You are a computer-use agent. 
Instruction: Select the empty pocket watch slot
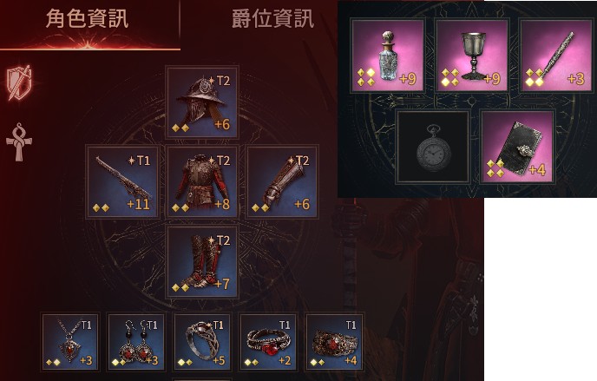click(x=432, y=147)
